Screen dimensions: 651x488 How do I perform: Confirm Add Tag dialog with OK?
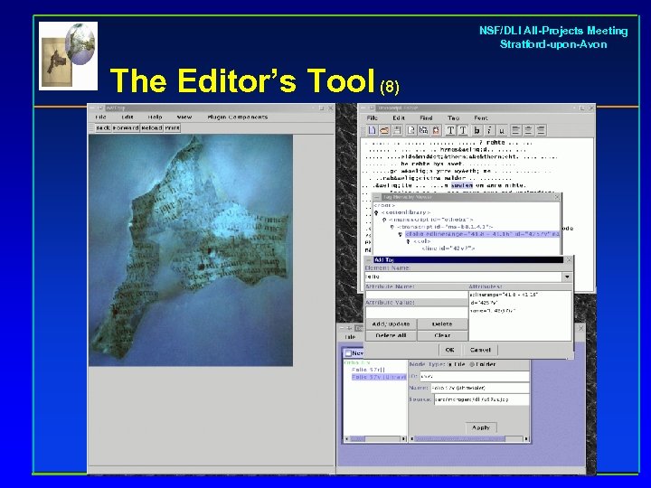[449, 350]
